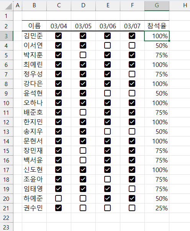Check 임태영's 03/07 attendance box
190x231 pixels.
(x=132, y=189)
